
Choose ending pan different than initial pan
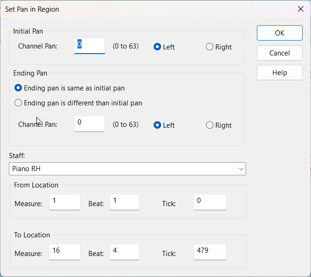click(x=19, y=103)
